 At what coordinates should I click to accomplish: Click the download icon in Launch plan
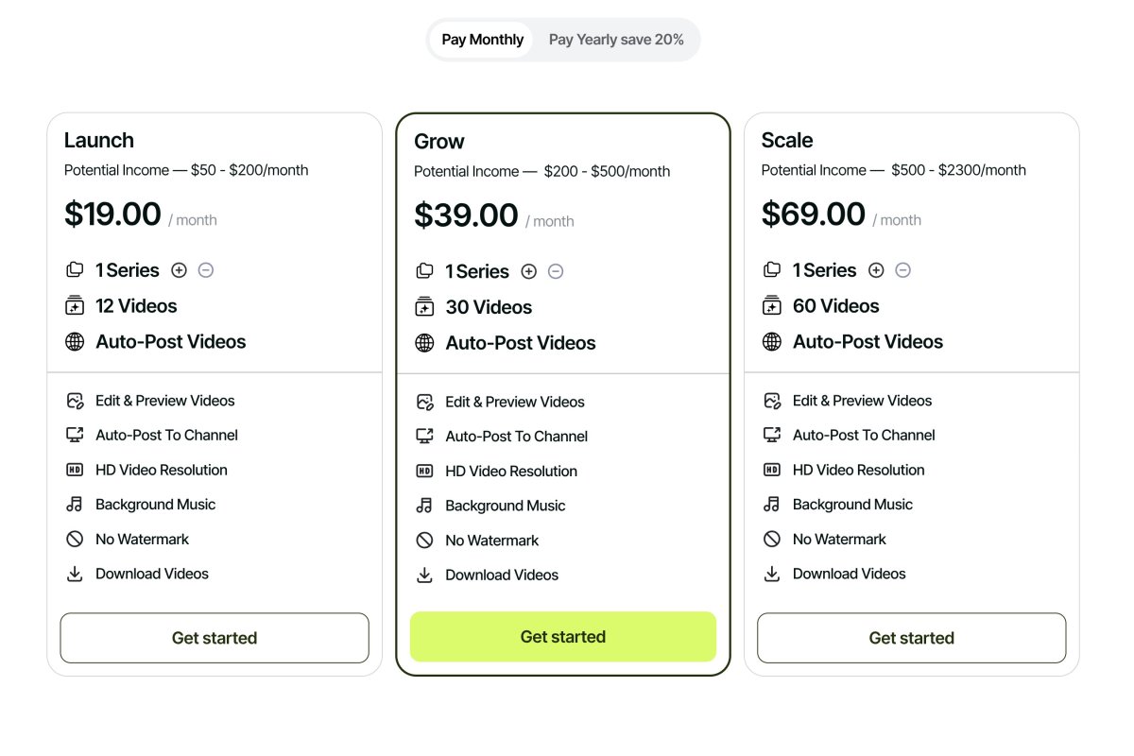[x=75, y=574]
